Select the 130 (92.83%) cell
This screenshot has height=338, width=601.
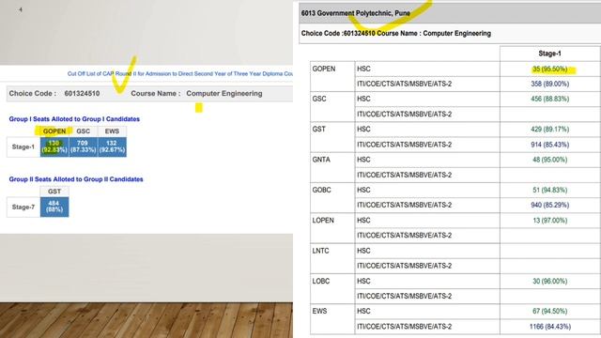click(54, 146)
